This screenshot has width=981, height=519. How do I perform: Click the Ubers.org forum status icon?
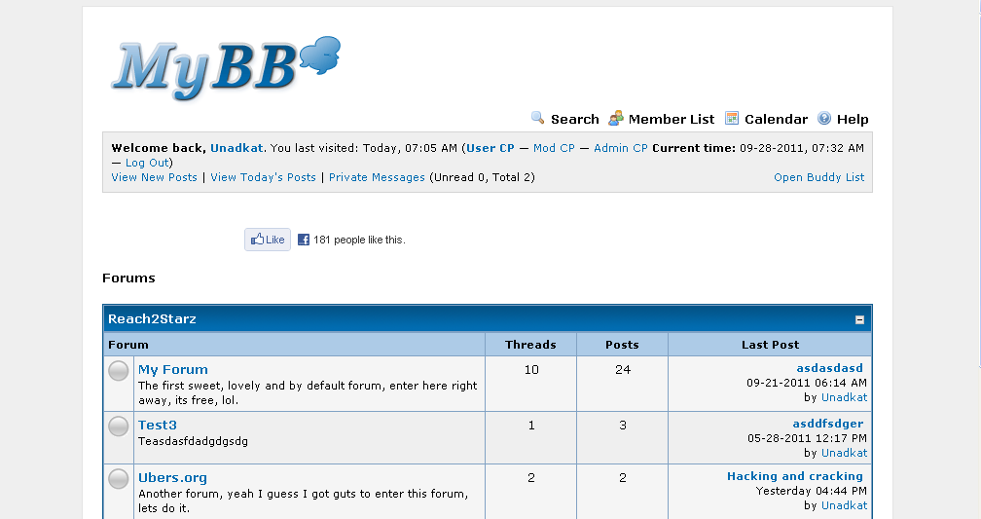119,479
